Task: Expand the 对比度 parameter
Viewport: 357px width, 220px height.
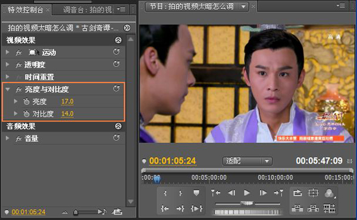Action: pyautogui.click(x=15, y=113)
